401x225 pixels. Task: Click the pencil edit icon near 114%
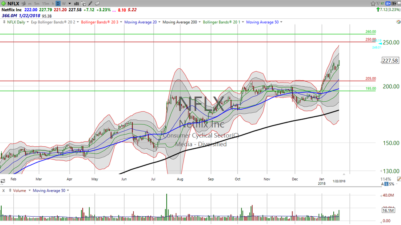click(x=399, y=179)
